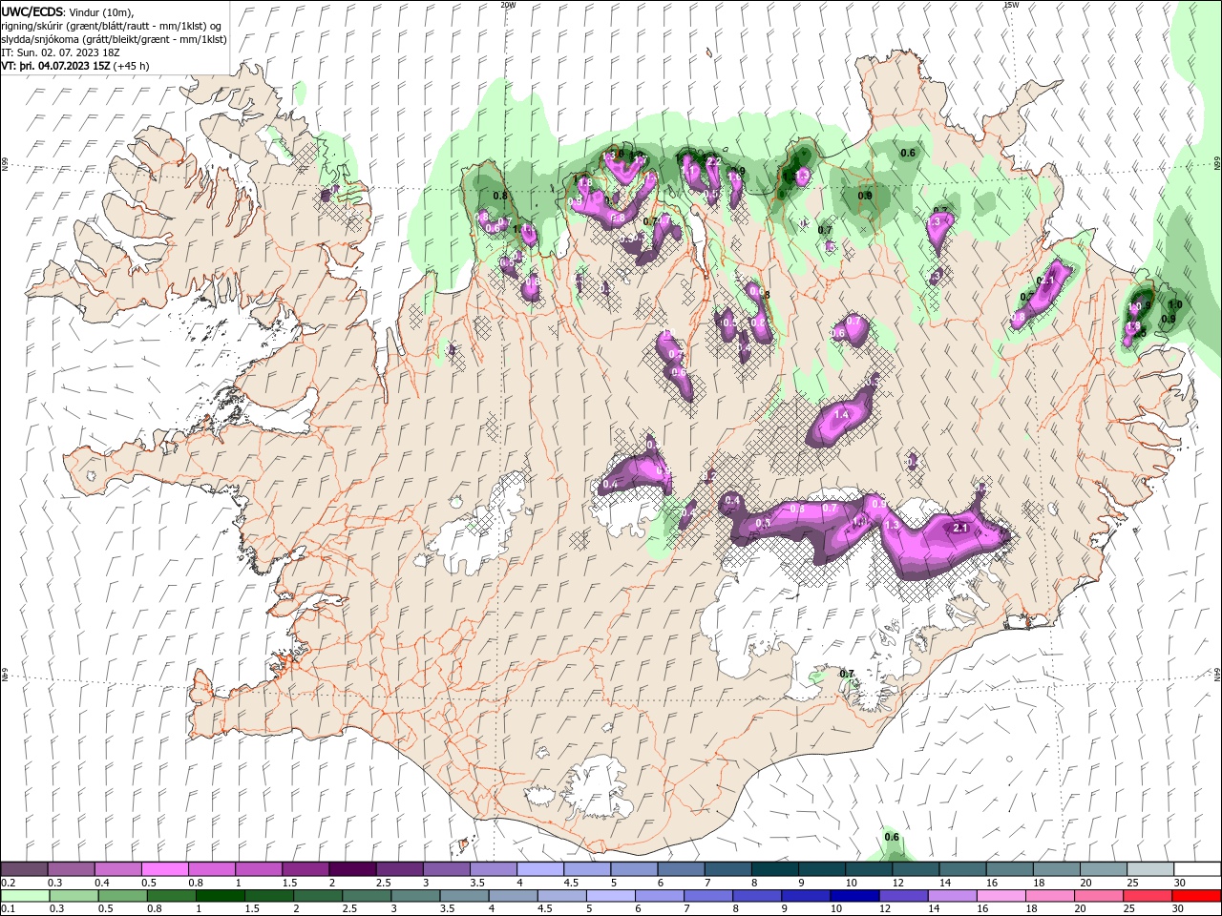
Task: Pick the deep navy 10 to 12 rain swatch
Action: [854, 896]
